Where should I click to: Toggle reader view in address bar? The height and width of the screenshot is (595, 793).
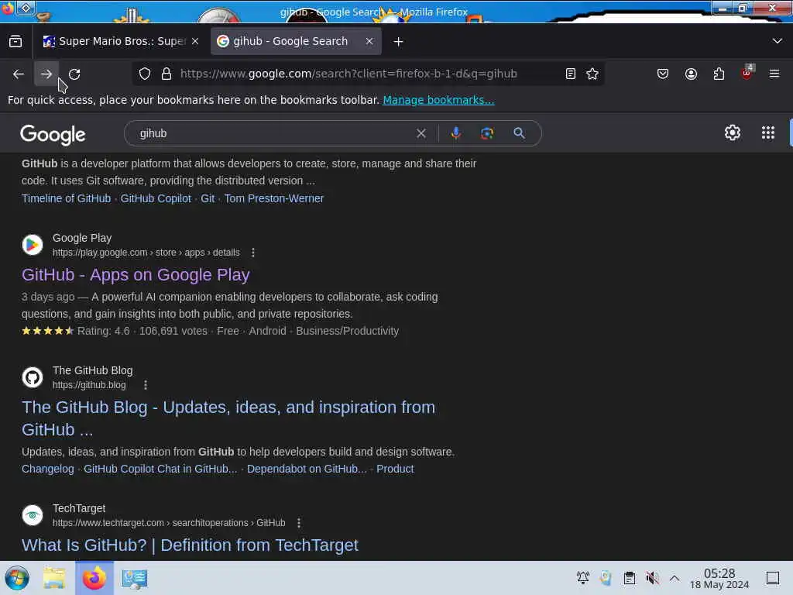pos(571,74)
